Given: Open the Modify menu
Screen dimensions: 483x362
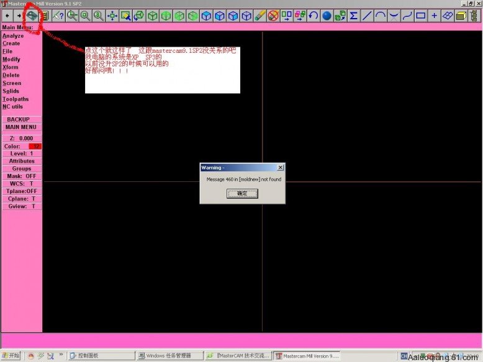Looking at the screenshot, I should (11, 59).
